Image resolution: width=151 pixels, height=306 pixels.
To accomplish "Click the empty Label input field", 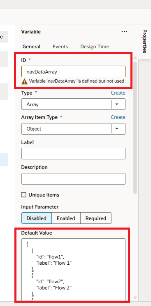I will (x=74, y=154).
